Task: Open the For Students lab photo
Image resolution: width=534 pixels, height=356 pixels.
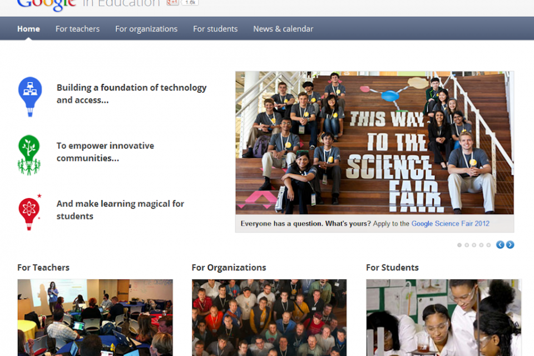Action: pos(444,318)
